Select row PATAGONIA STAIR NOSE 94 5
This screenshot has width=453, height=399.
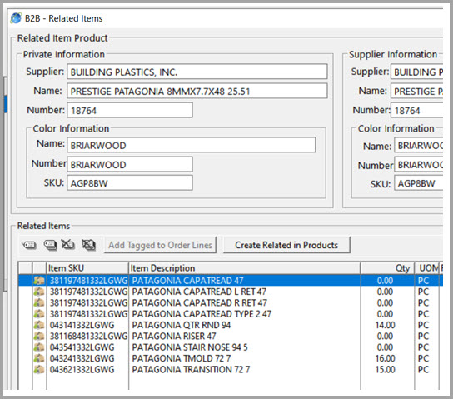(x=231, y=347)
